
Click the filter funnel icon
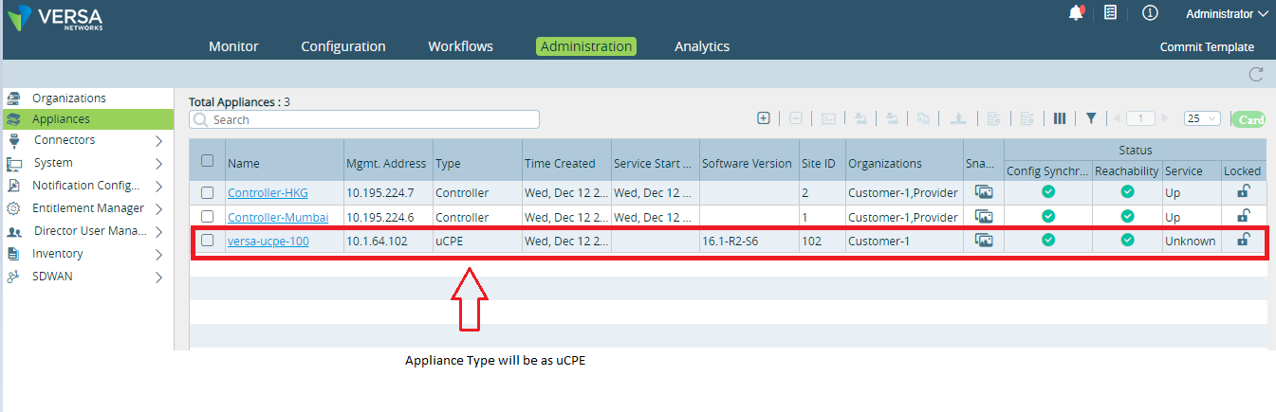click(x=1091, y=118)
